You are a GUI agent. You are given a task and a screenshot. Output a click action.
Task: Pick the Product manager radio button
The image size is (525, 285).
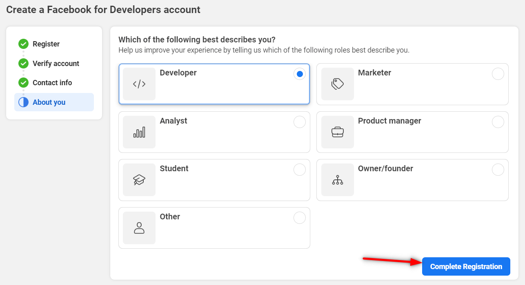498,122
